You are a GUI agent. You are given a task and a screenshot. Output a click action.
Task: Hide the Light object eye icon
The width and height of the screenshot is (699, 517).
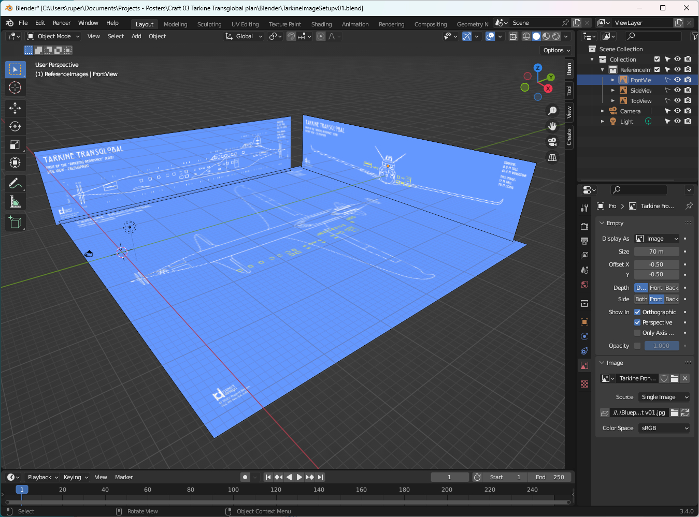point(677,121)
